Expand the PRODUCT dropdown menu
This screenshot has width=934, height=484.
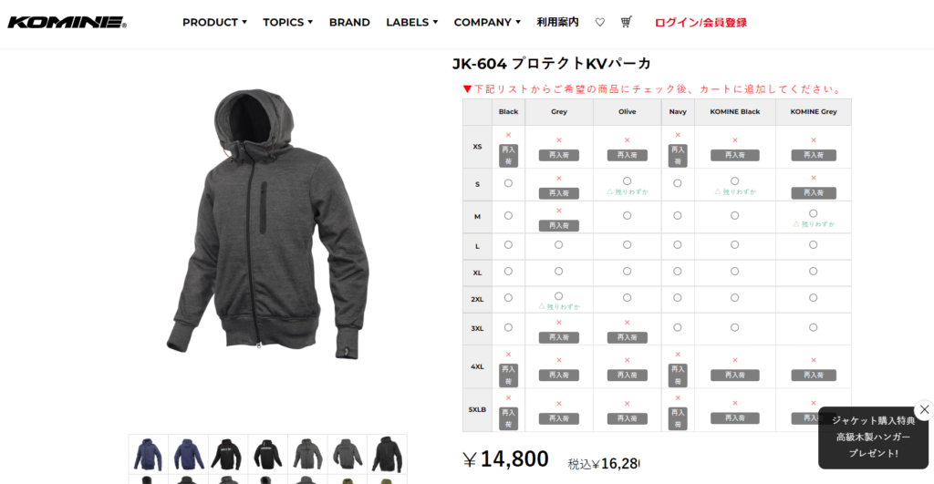(x=214, y=22)
